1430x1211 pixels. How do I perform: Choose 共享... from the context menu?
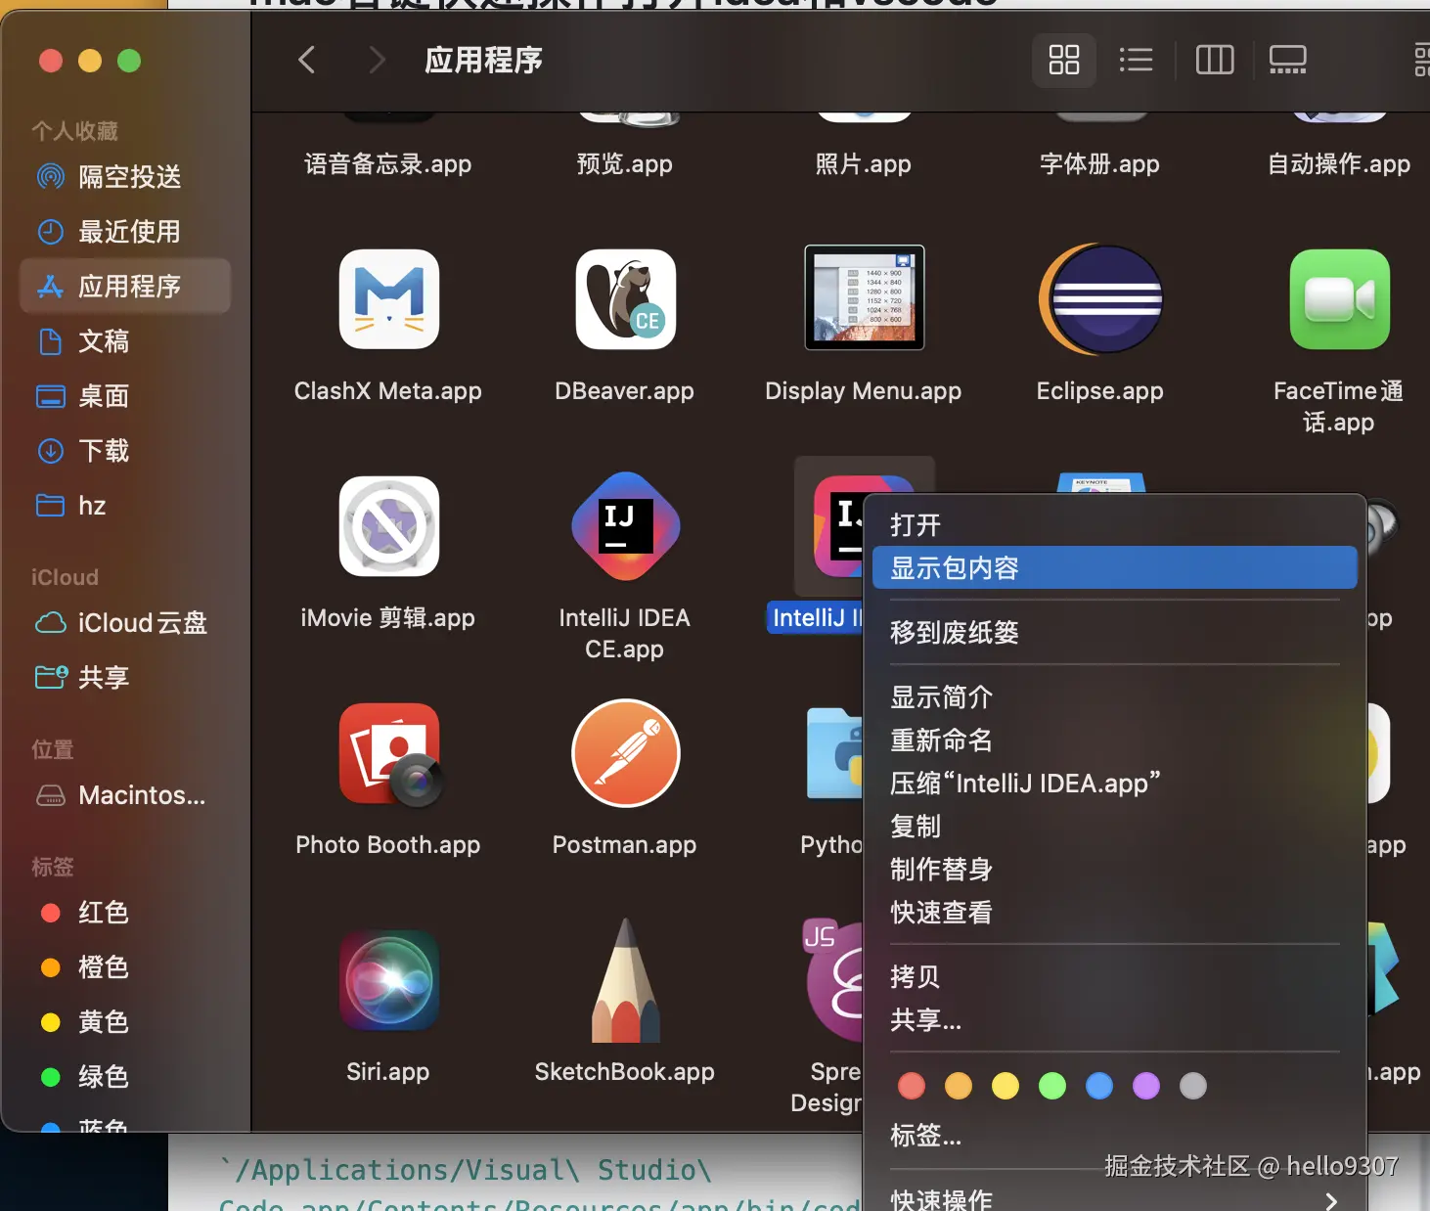(1114, 1020)
